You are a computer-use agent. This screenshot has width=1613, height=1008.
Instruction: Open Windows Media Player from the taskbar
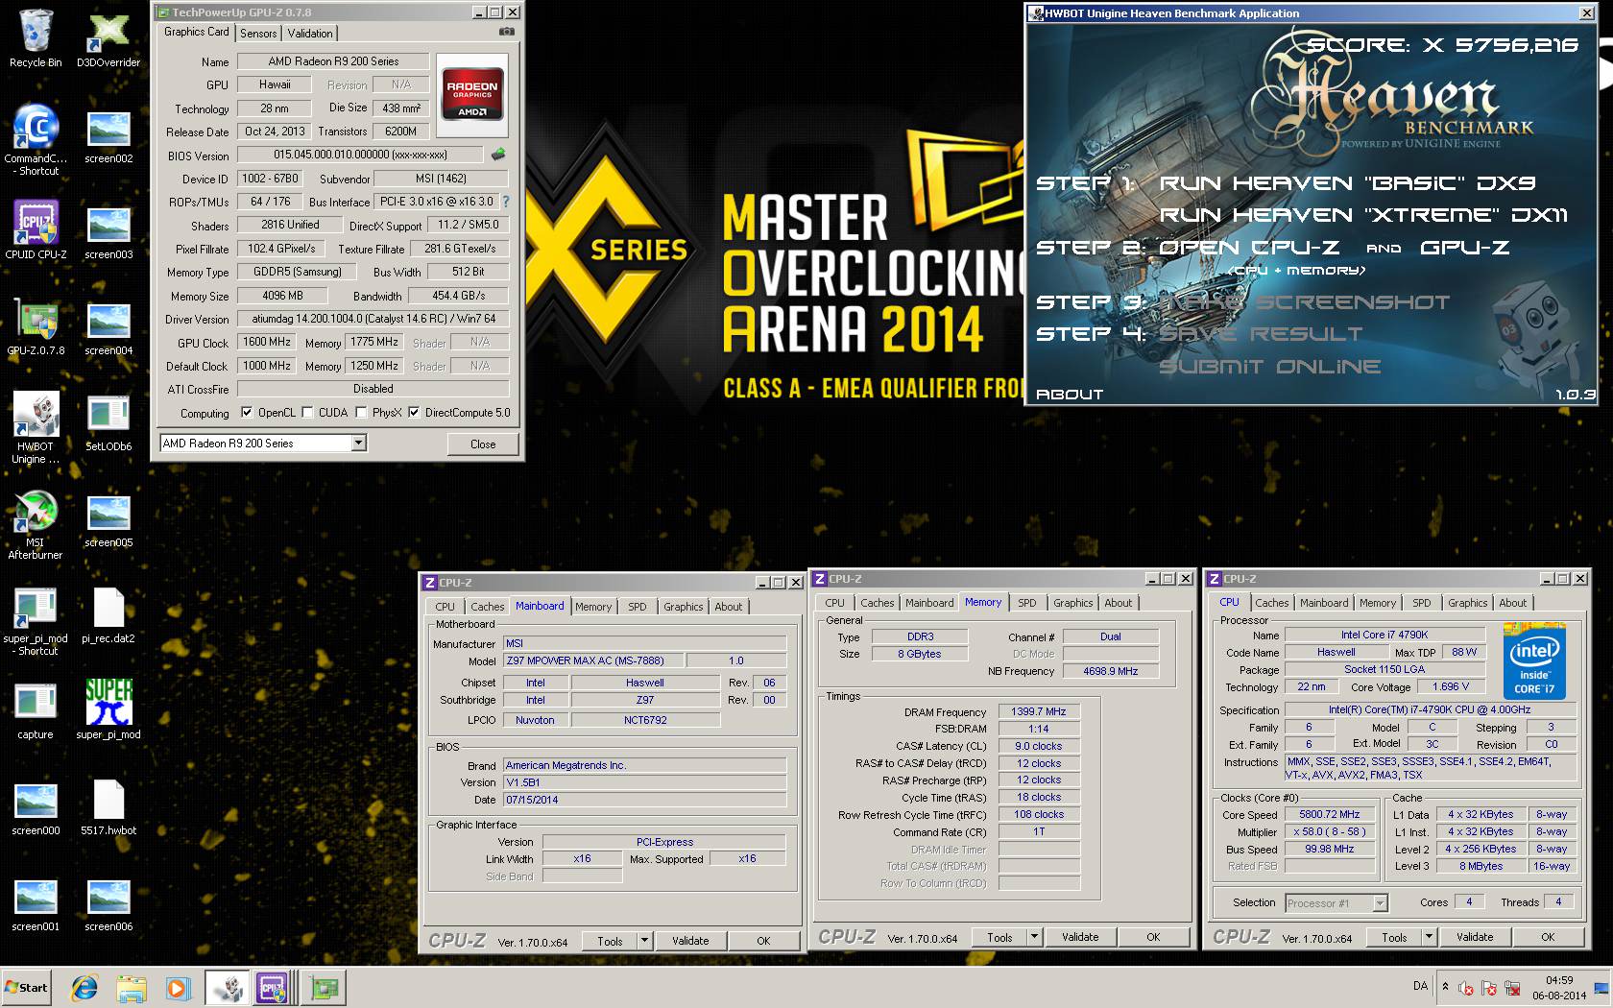pos(178,987)
